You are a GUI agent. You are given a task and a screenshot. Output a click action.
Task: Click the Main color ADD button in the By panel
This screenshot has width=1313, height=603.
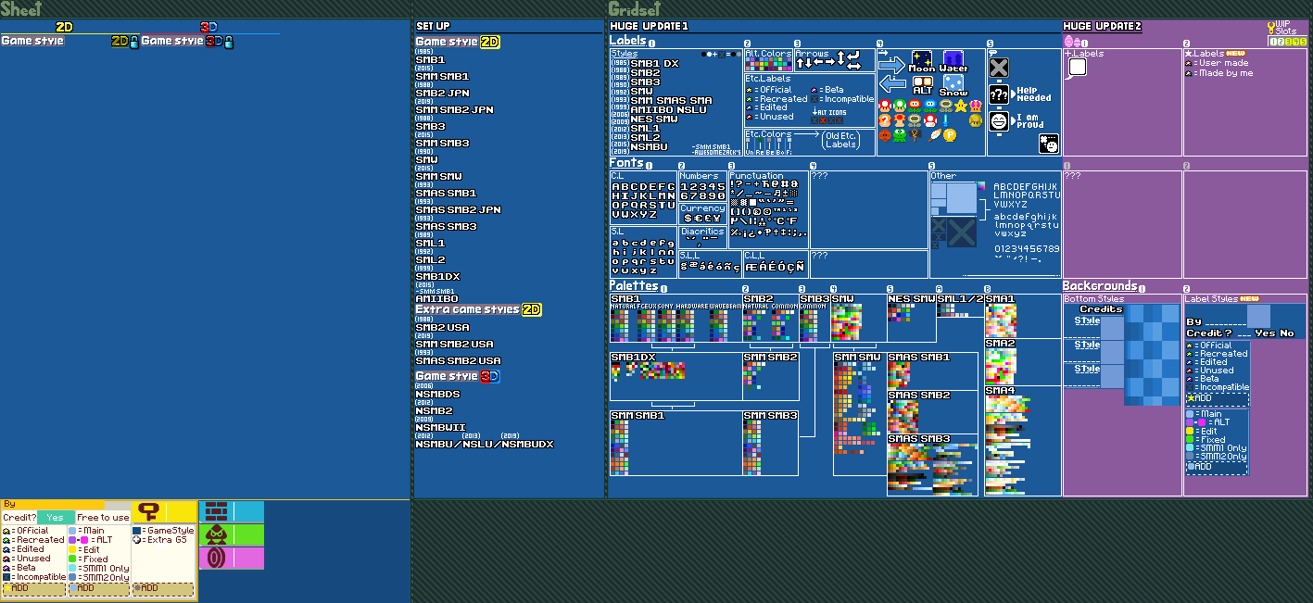(98, 588)
